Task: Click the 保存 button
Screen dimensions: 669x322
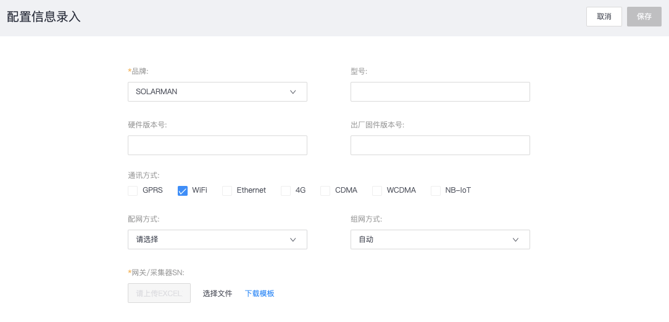Action: (x=644, y=17)
